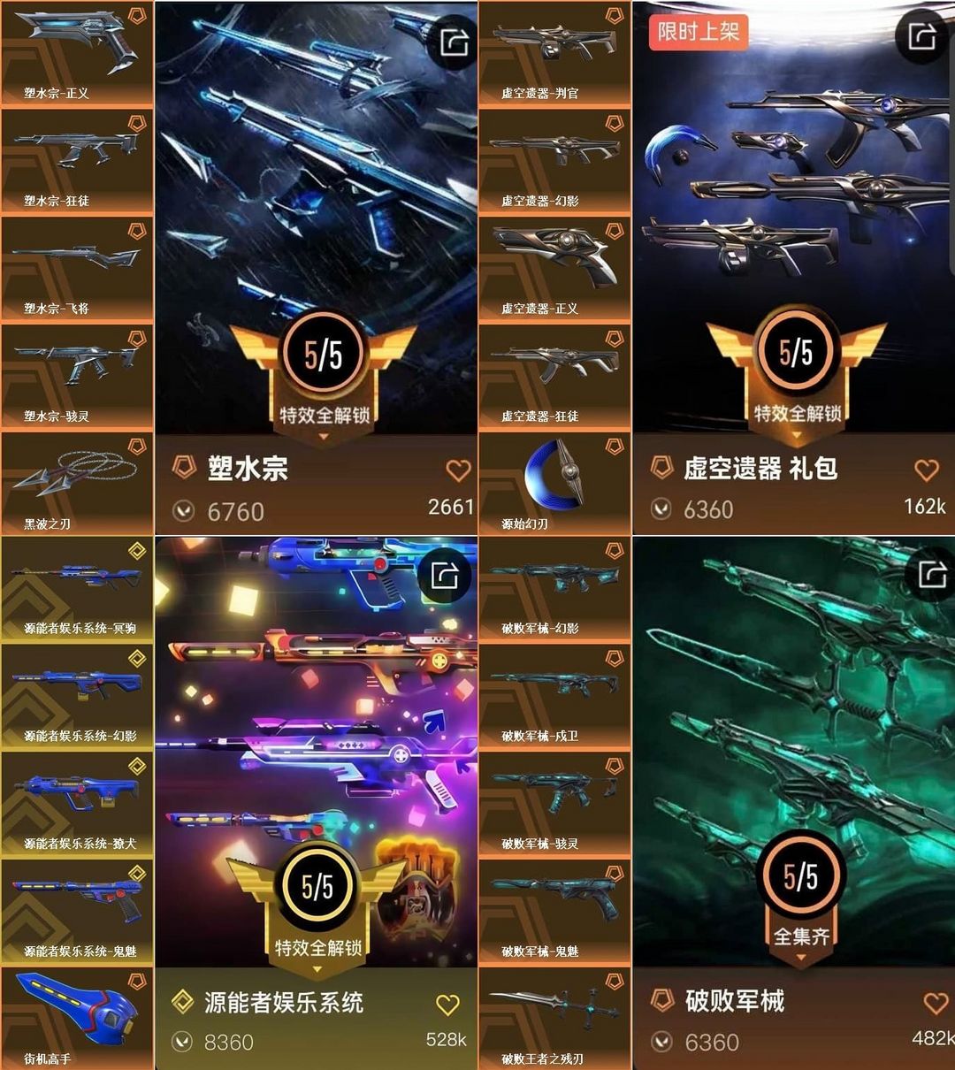Like the 源能者娱乐系统 bundle heart
The height and width of the screenshot is (1070, 955).
(448, 1005)
